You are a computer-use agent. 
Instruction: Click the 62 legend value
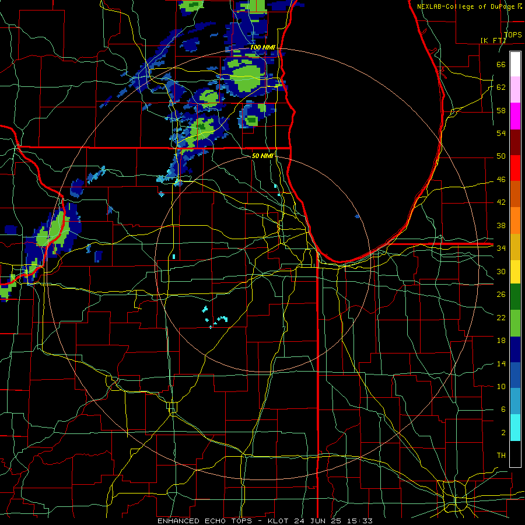(501, 87)
